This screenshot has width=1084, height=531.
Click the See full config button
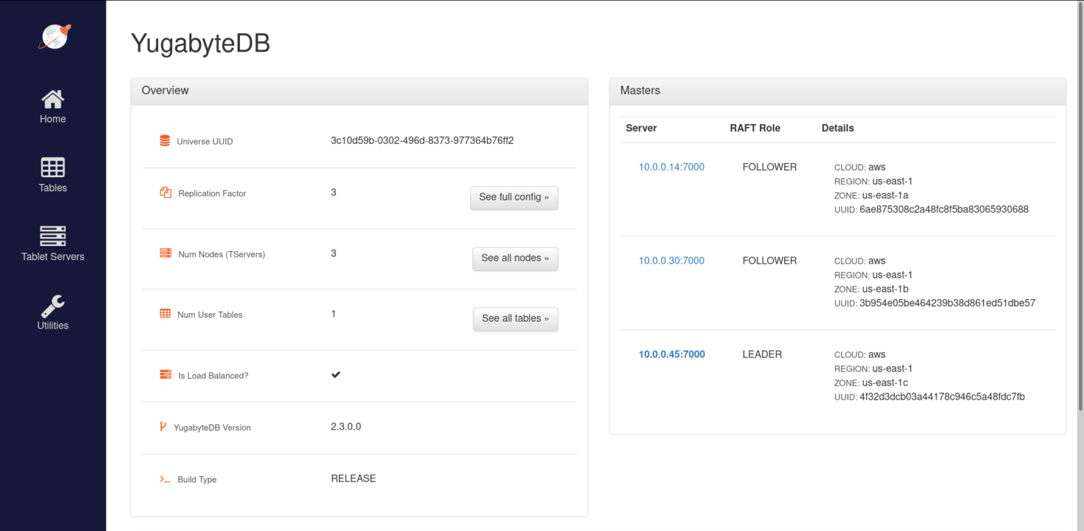[x=514, y=197]
